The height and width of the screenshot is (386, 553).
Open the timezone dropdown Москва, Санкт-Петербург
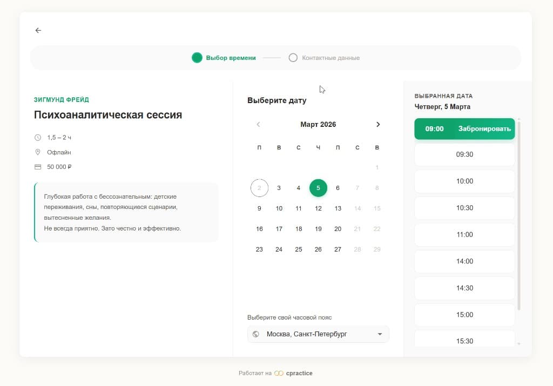point(318,334)
